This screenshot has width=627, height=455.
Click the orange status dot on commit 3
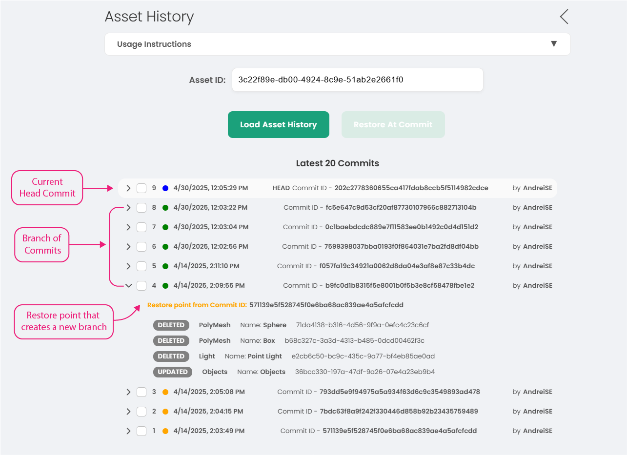(x=165, y=392)
